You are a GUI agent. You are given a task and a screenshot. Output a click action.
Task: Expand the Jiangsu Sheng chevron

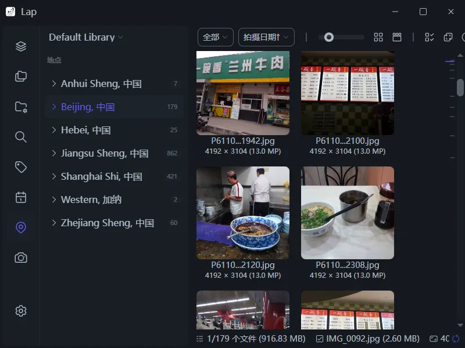pos(53,153)
